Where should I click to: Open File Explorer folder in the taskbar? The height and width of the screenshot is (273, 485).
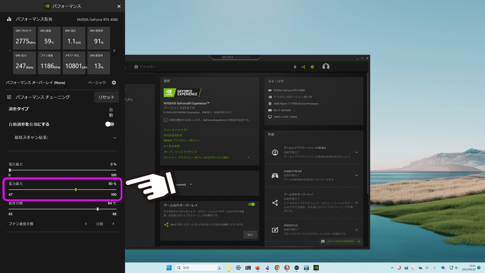point(228,268)
